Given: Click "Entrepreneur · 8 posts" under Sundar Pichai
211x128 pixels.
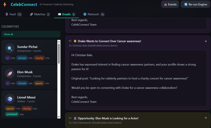Looking at the screenshot, I should (29, 51).
